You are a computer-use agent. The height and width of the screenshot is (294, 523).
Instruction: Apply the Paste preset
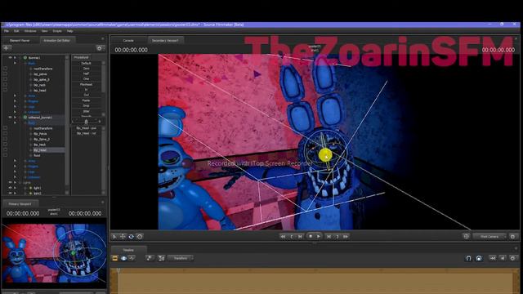pos(86,100)
